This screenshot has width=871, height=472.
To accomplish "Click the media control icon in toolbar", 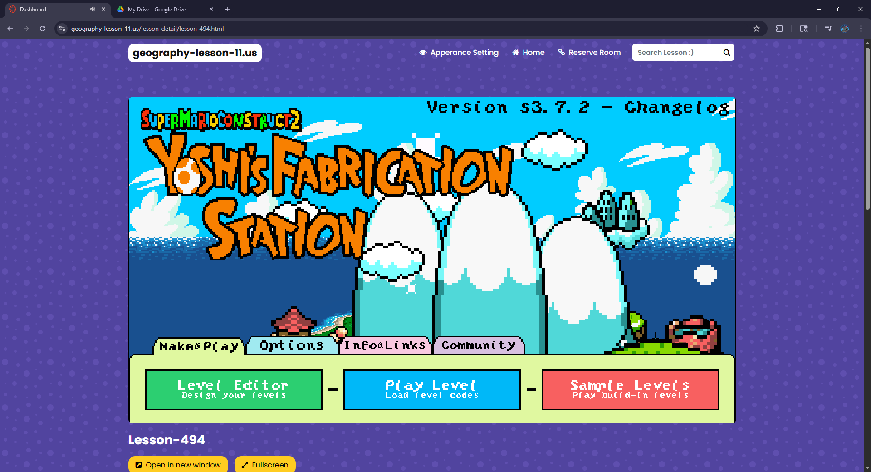I will (x=828, y=29).
